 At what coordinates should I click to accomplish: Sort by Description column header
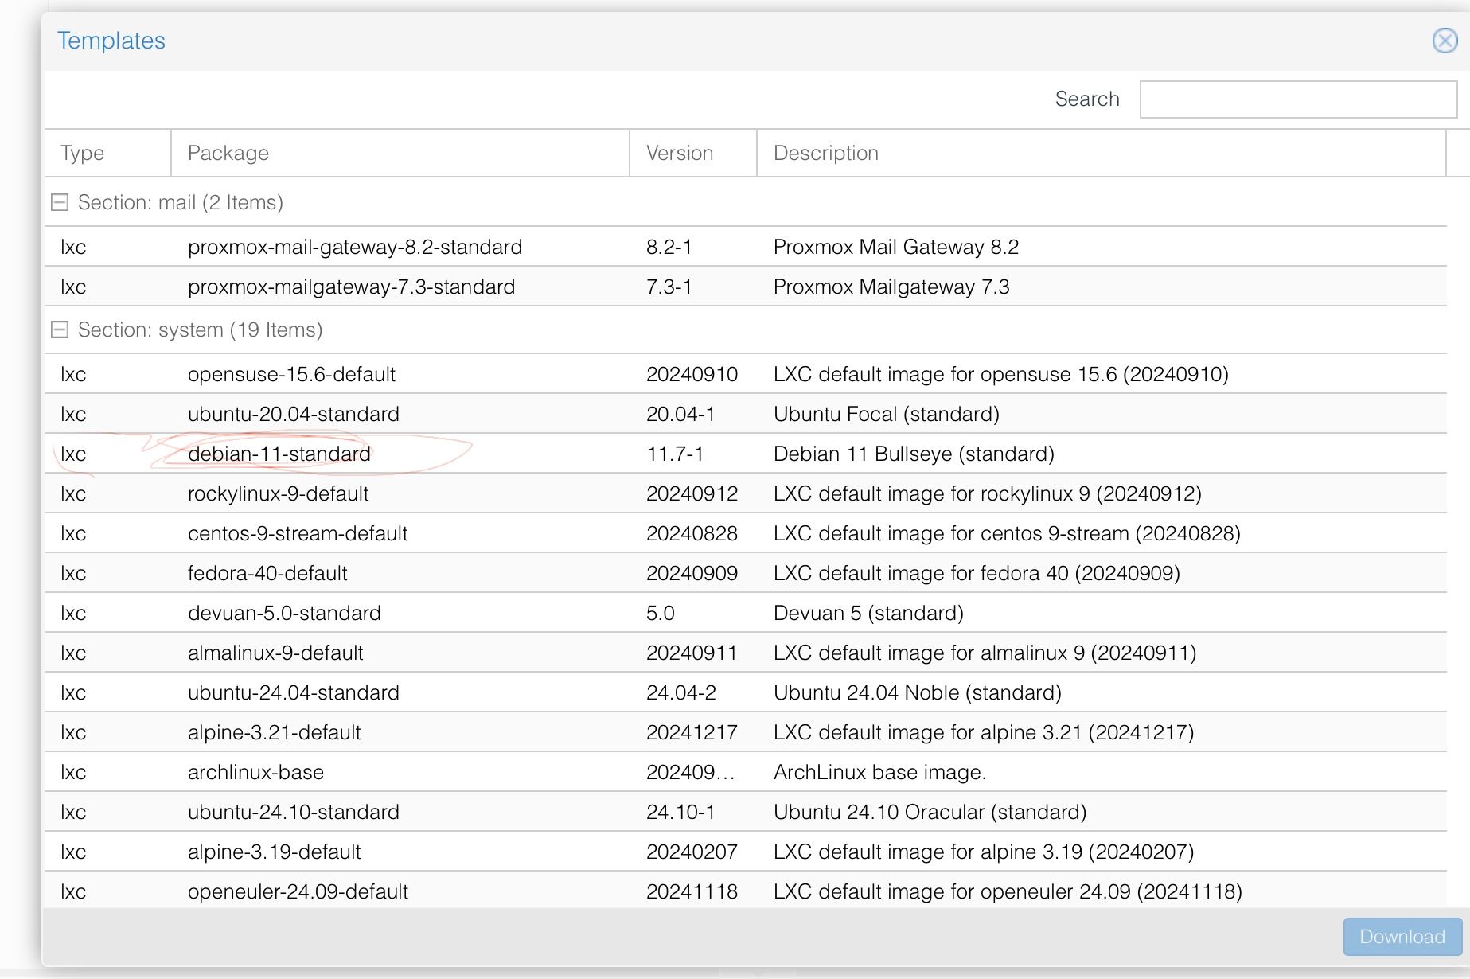pos(1102,153)
